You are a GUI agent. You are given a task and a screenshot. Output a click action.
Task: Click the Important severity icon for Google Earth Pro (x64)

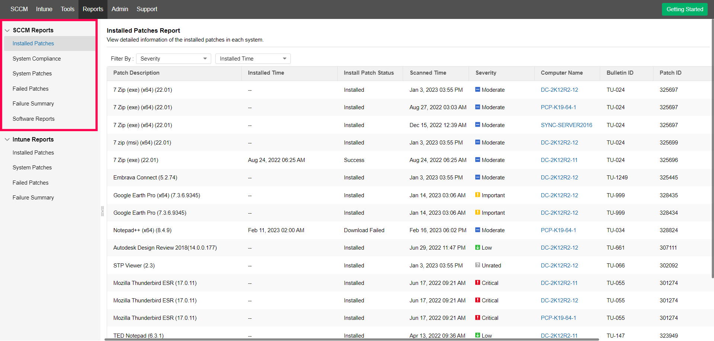tap(477, 195)
